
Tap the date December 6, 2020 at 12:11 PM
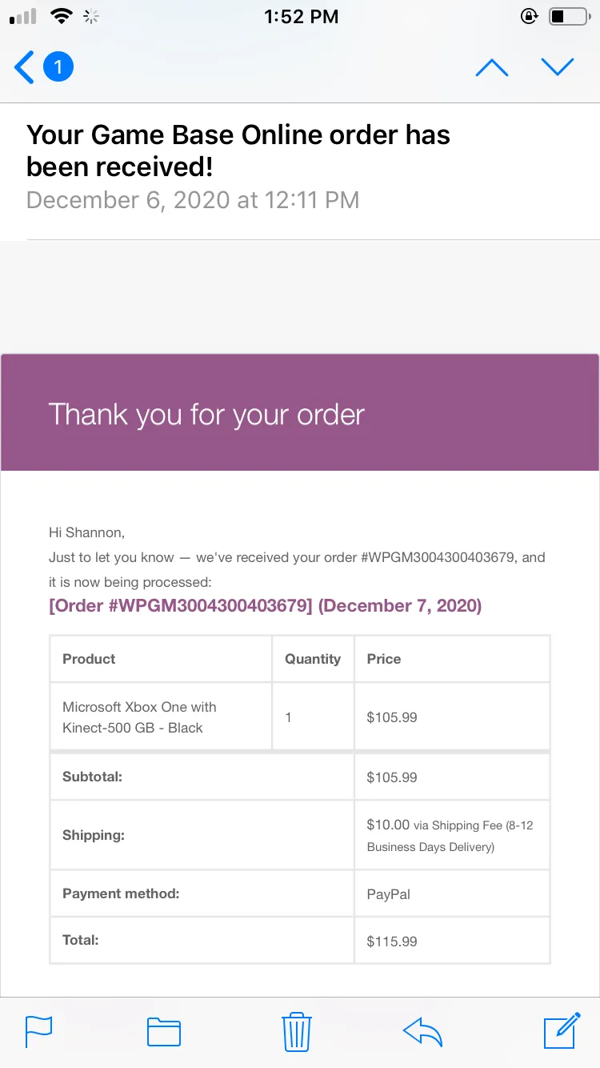193,199
